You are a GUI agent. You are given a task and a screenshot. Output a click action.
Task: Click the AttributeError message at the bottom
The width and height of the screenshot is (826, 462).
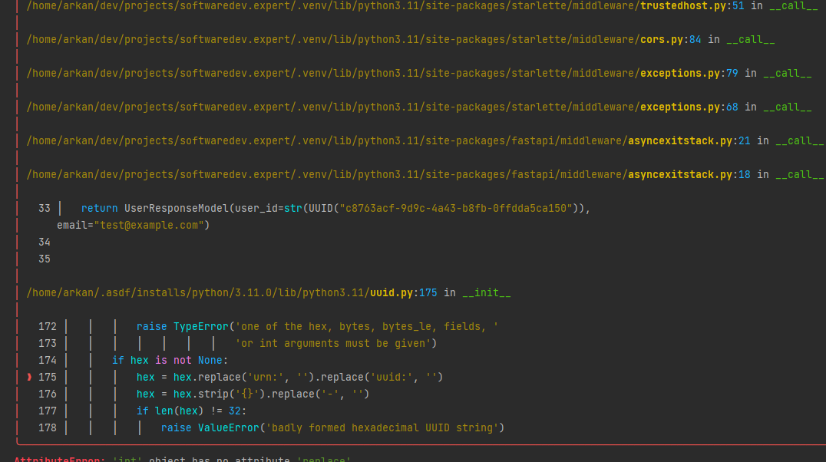tap(182, 458)
